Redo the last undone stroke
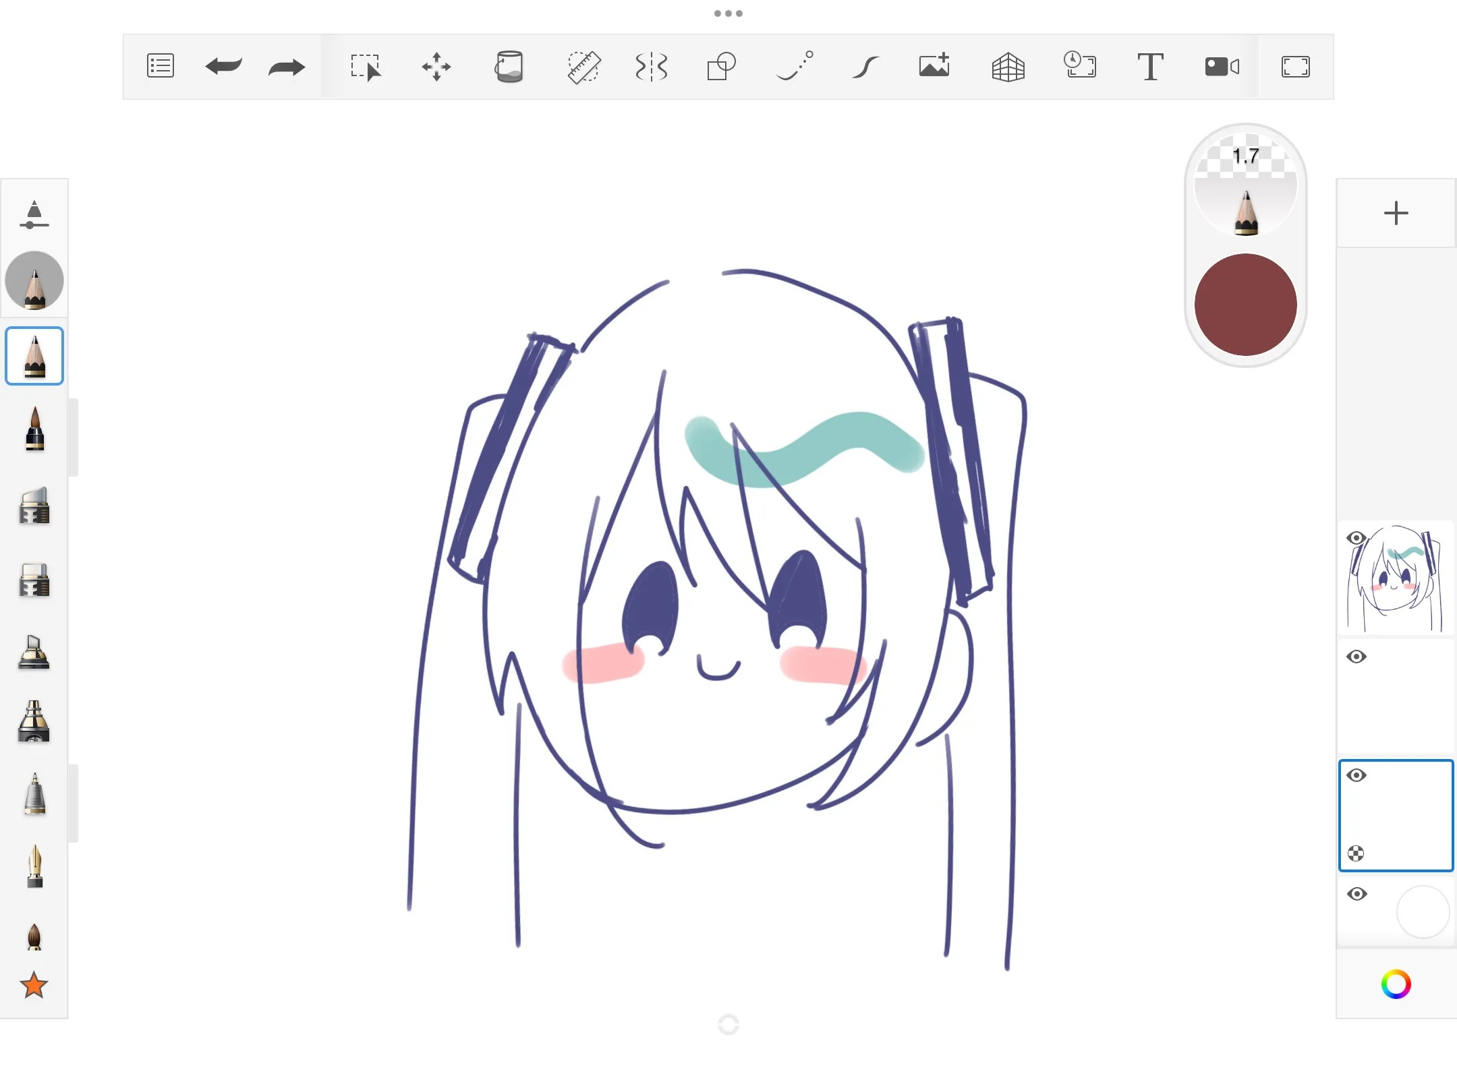Image resolution: width=1457 pixels, height=1092 pixels. click(x=287, y=67)
